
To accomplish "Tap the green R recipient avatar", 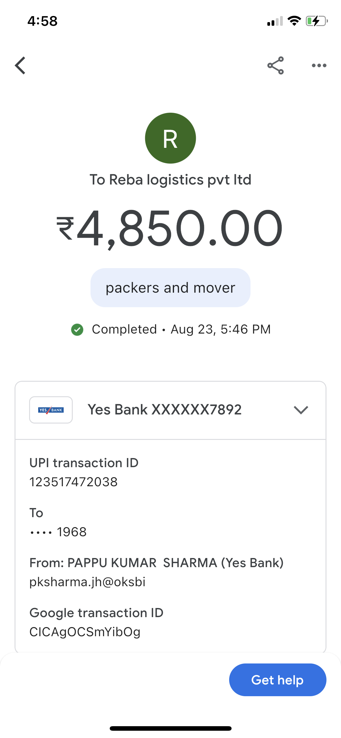I will [170, 138].
